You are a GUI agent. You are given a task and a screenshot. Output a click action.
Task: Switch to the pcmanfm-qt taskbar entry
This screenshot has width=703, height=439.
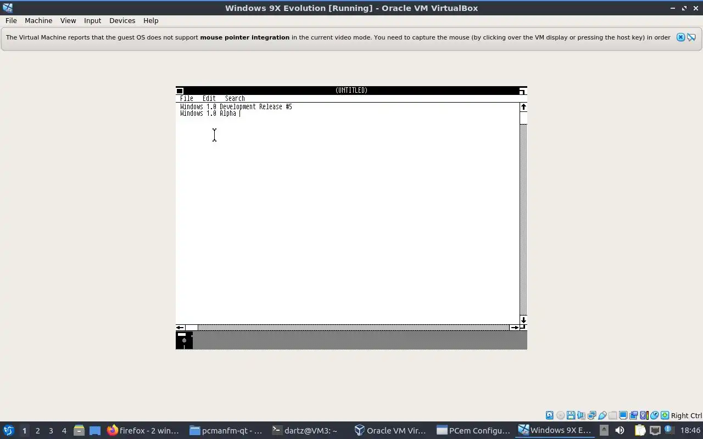coord(226,430)
